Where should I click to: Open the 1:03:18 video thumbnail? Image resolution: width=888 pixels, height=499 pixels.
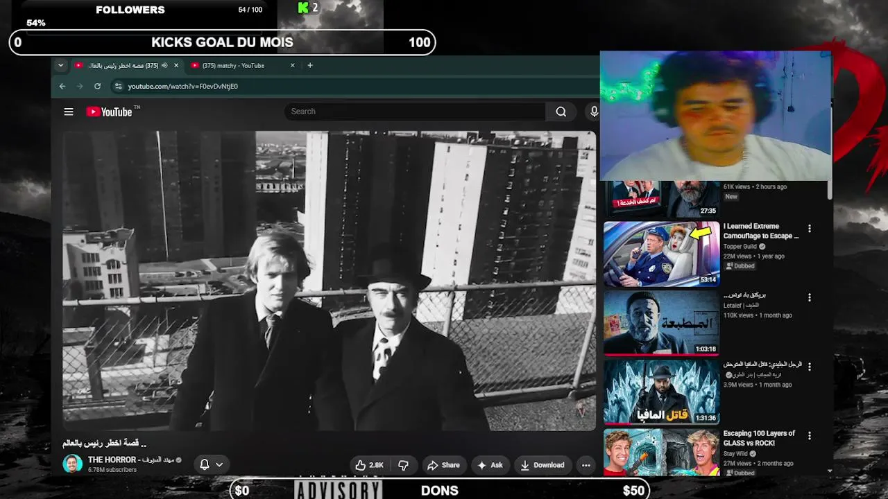click(x=662, y=323)
